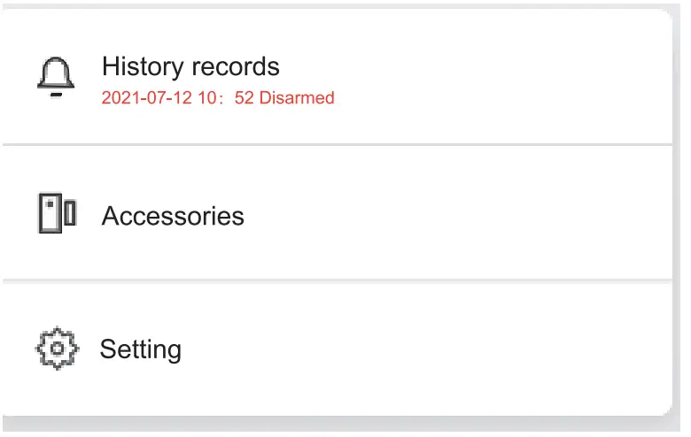Open alarm history via the bell icon
691x437 pixels.
(56, 75)
